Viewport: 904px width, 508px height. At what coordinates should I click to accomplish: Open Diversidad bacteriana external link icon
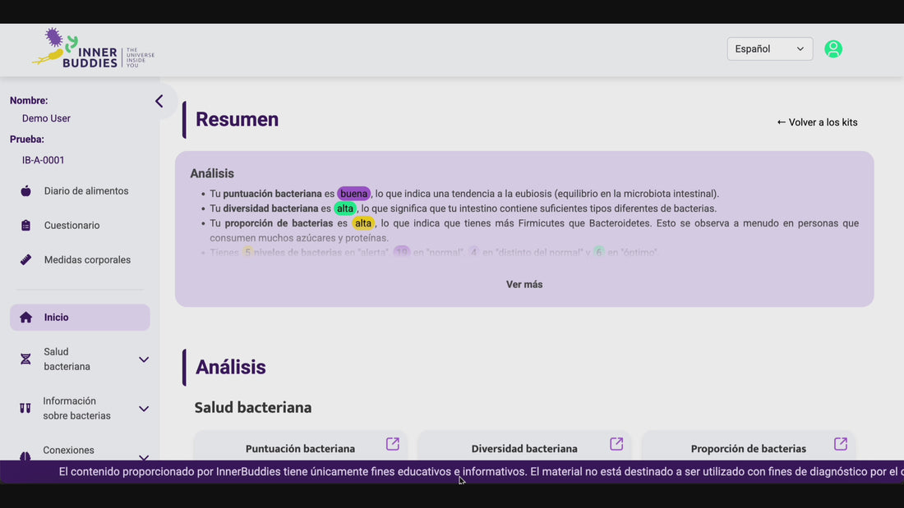[616, 444]
